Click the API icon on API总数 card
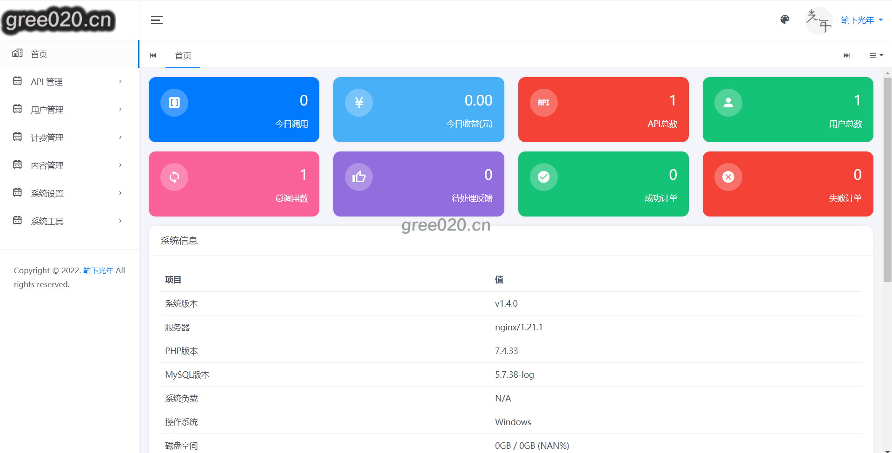This screenshot has height=453, width=892. [x=543, y=102]
